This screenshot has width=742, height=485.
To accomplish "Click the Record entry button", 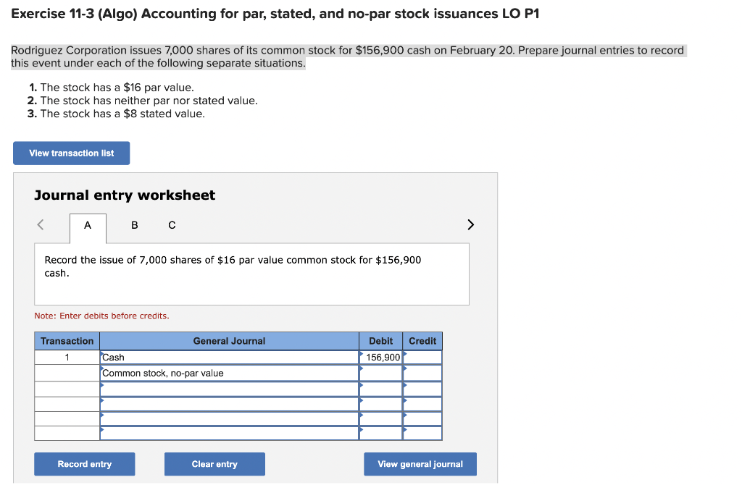I will [x=84, y=464].
